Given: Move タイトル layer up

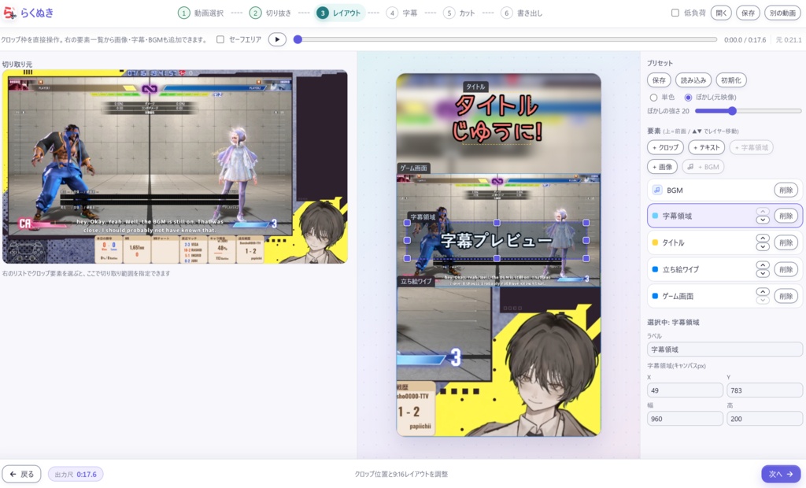Looking at the screenshot, I should [x=763, y=238].
